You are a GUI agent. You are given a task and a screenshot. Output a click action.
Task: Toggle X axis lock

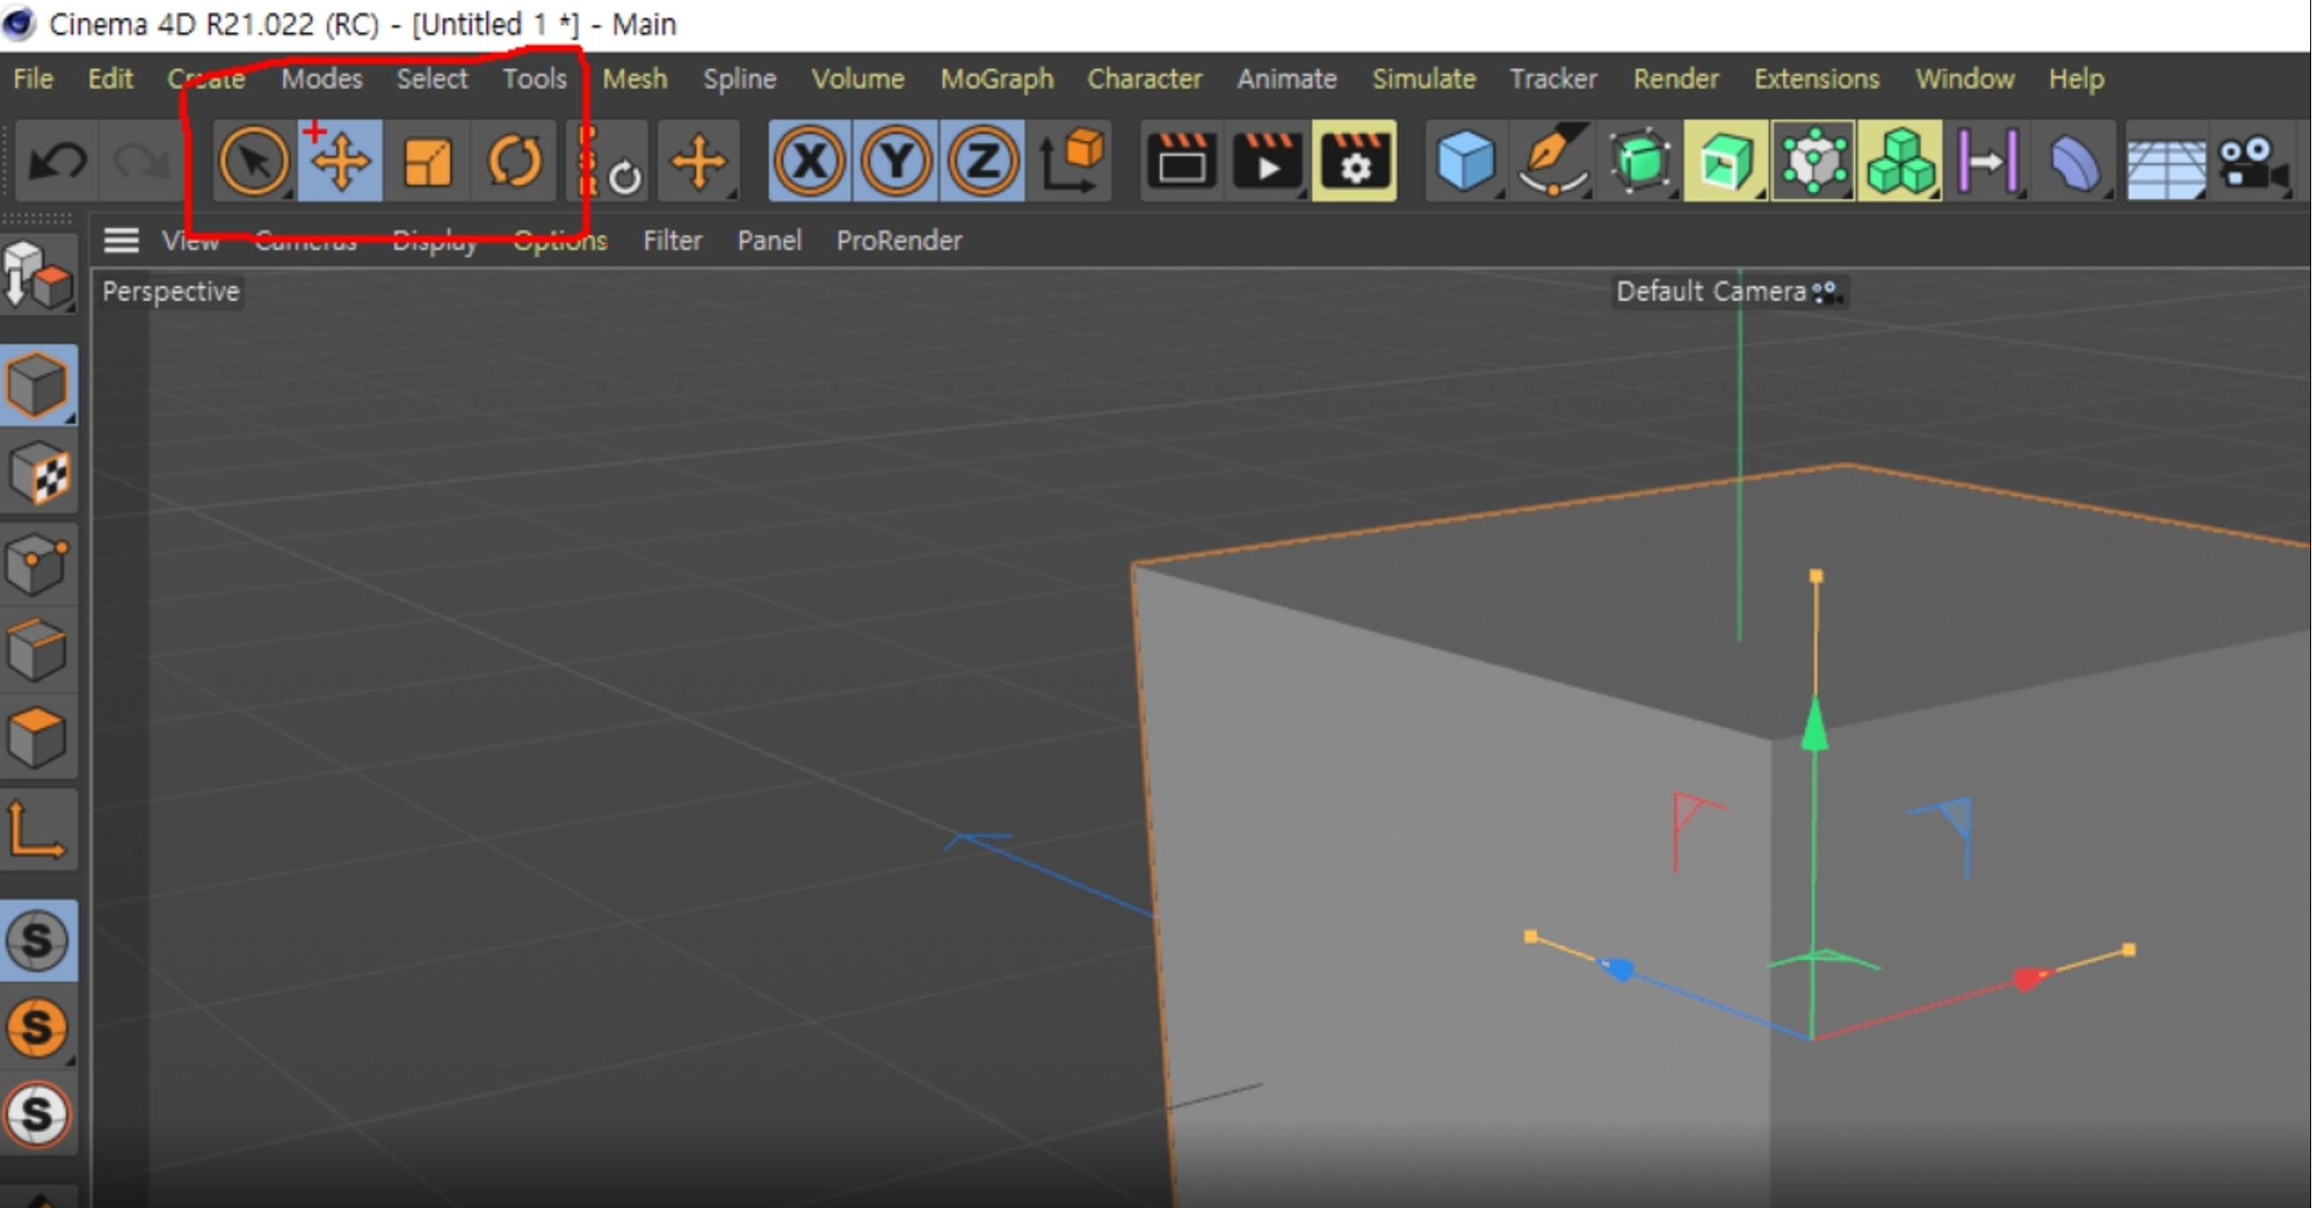point(810,162)
